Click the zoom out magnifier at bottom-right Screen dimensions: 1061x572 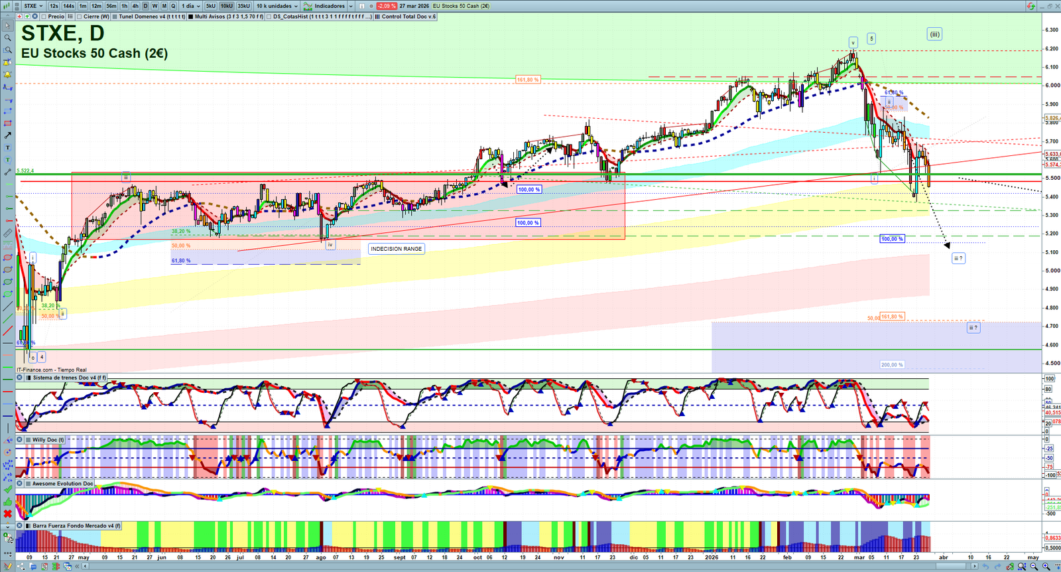(1034, 567)
